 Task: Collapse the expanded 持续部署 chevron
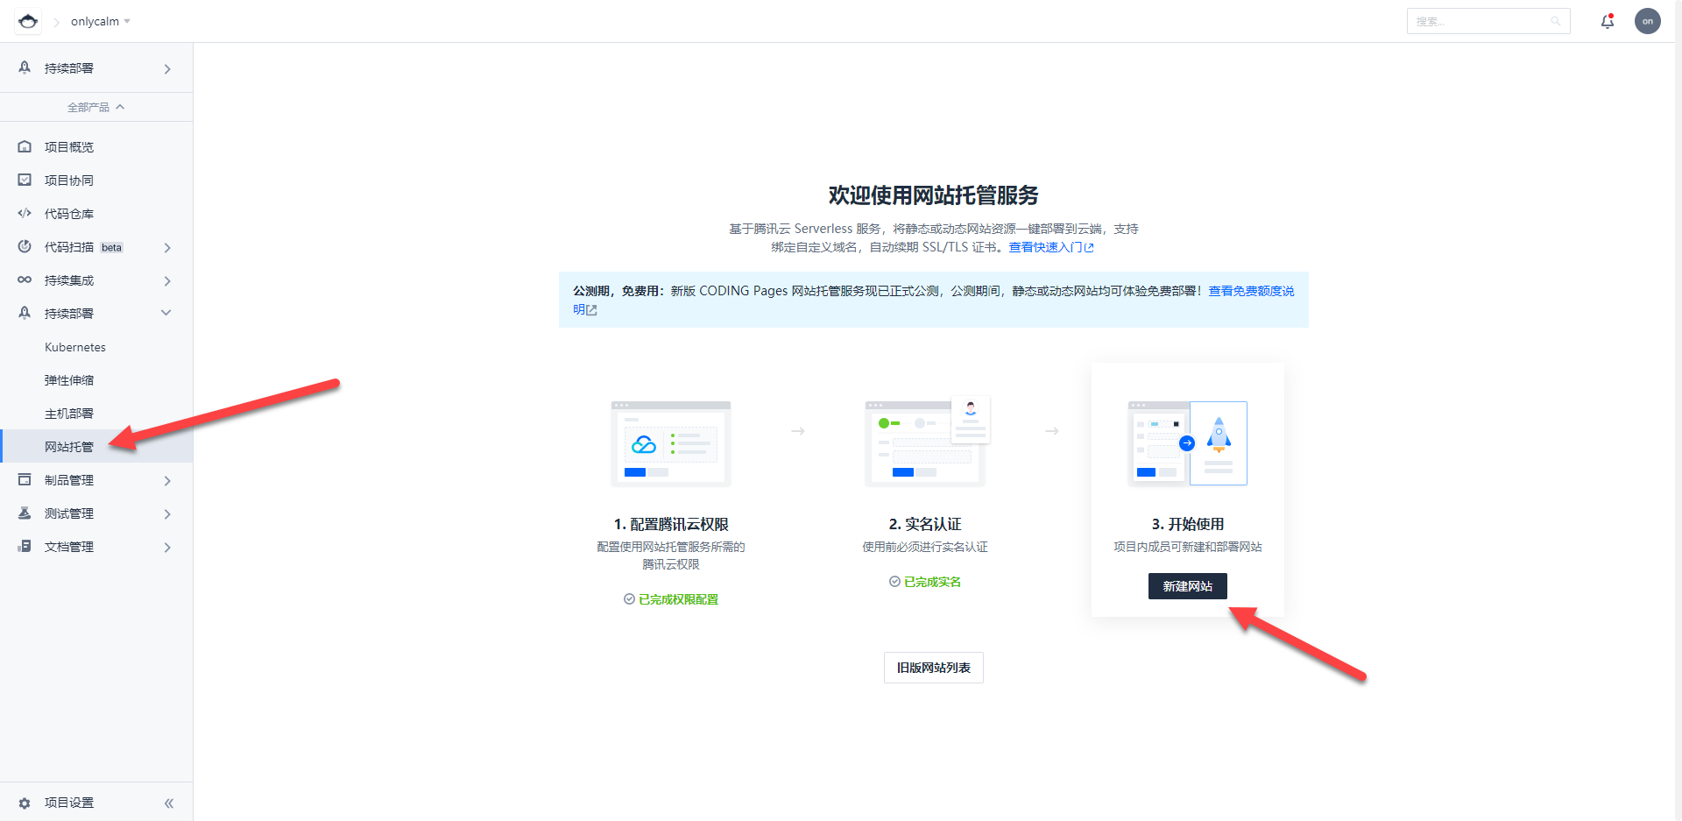[x=166, y=313]
